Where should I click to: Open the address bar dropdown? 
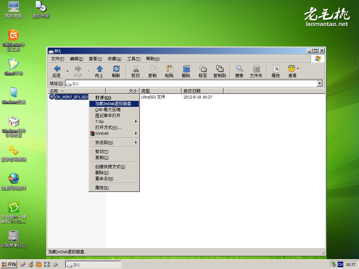click(320, 83)
